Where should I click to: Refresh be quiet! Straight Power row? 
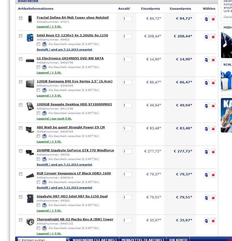(x=206, y=129)
